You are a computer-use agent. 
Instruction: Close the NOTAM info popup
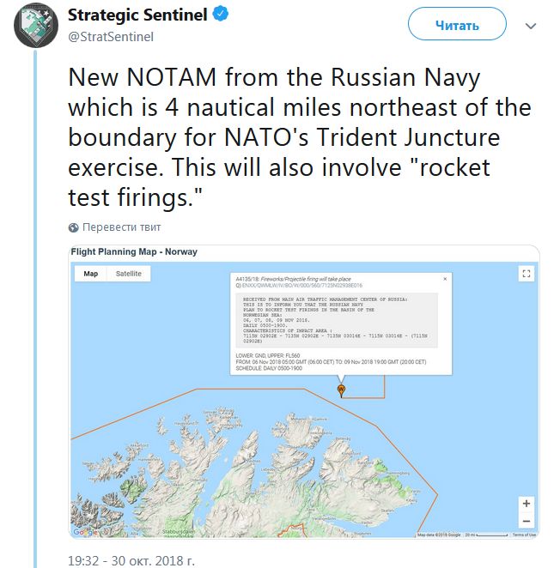pyautogui.click(x=444, y=279)
